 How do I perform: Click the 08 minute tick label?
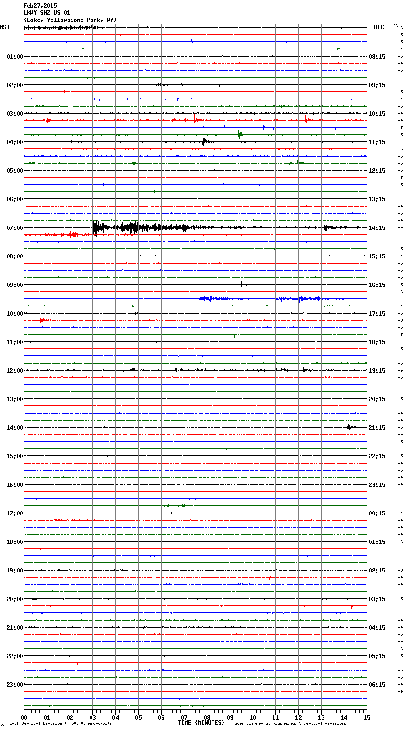point(207,718)
